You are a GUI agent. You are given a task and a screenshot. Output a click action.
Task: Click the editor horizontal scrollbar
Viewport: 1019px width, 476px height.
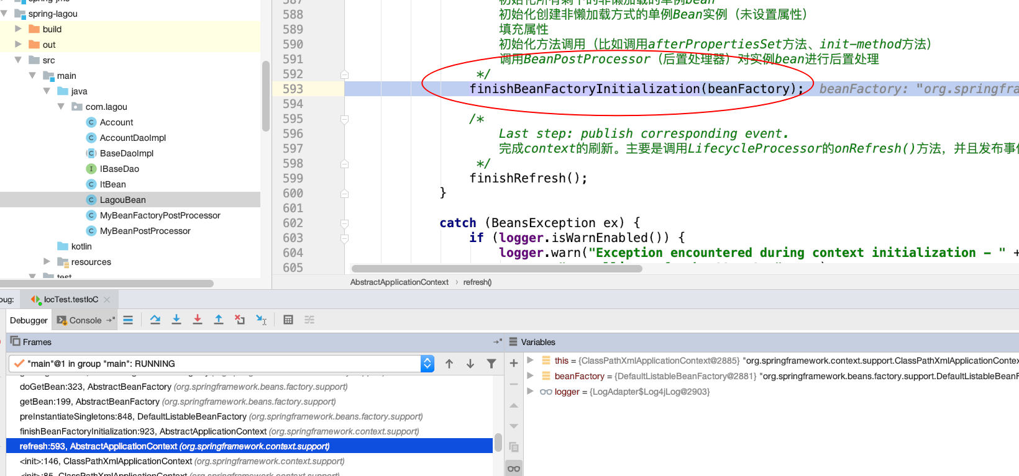point(496,269)
